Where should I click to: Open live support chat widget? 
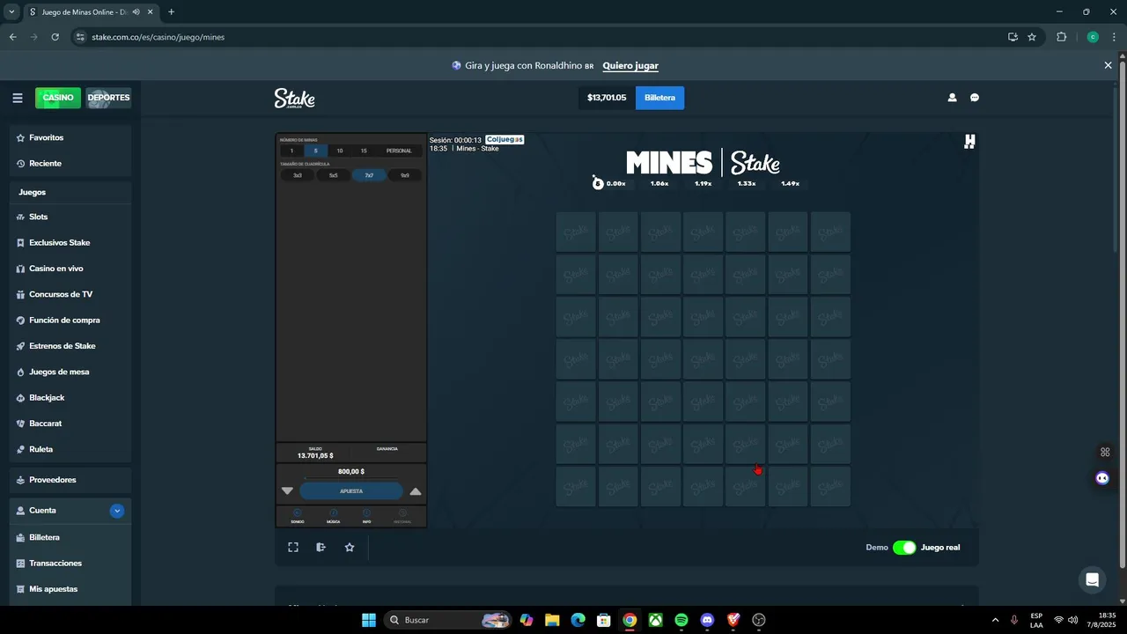click(1092, 579)
